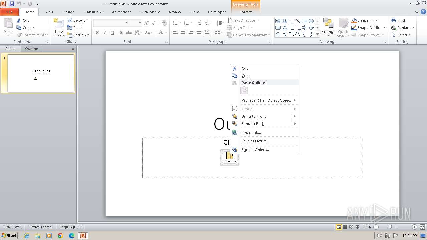Switch to Normal view in status bar
Viewport: 427px width, 240px height.
click(x=339, y=227)
